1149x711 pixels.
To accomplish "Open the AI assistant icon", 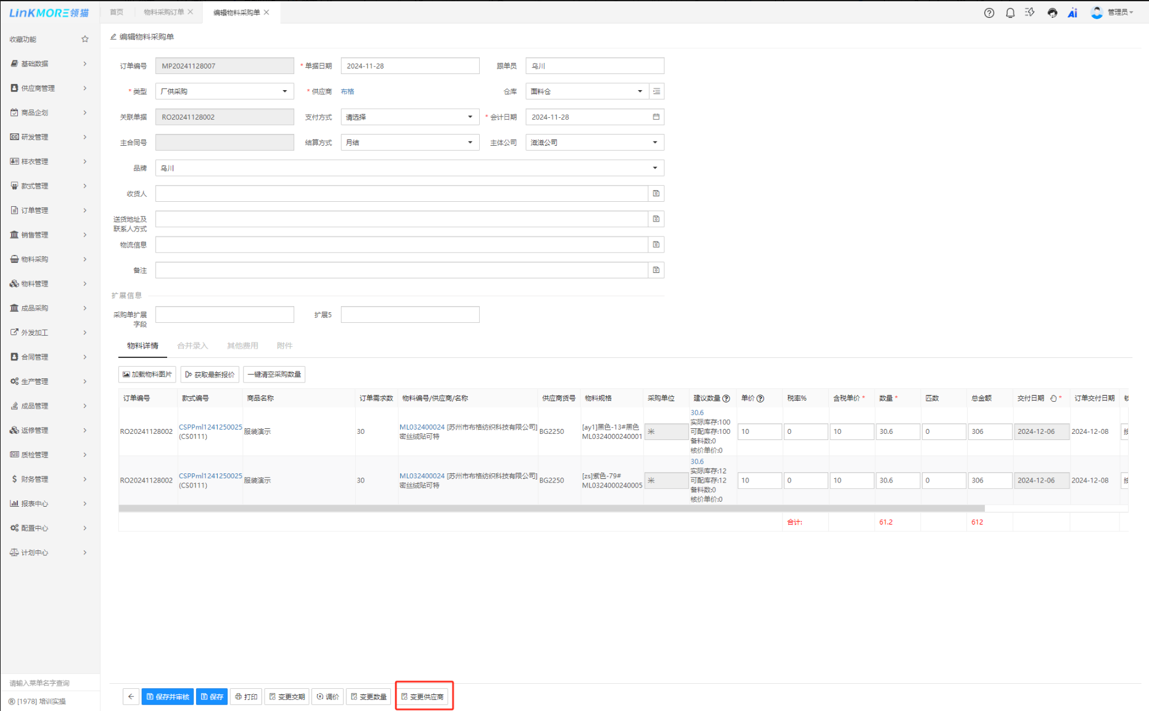I will click(1073, 13).
